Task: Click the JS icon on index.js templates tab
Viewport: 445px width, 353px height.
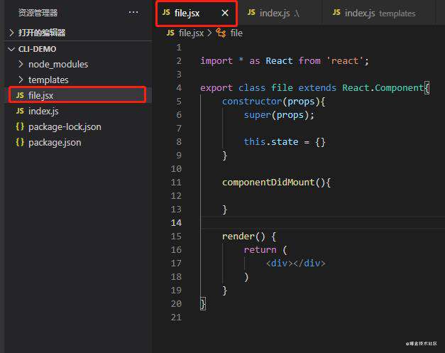Action: tap(336, 13)
